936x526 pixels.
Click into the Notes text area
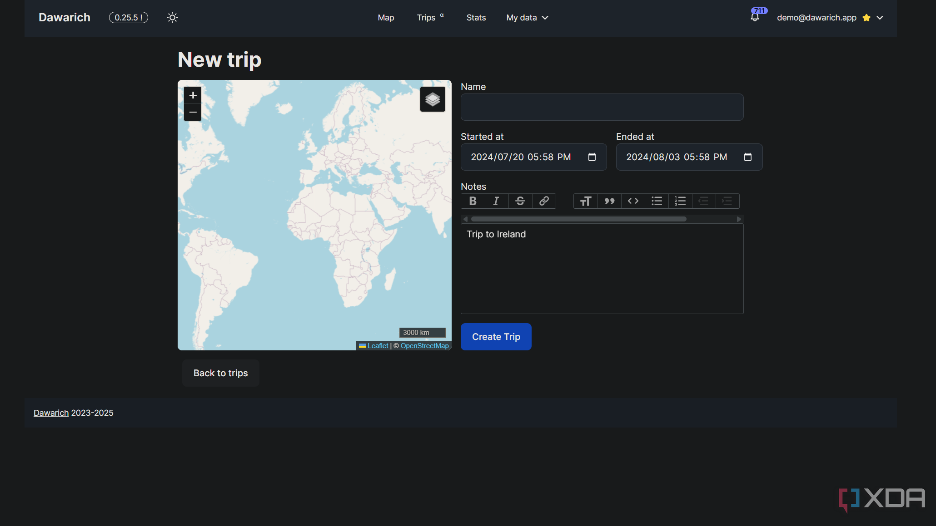(602, 269)
